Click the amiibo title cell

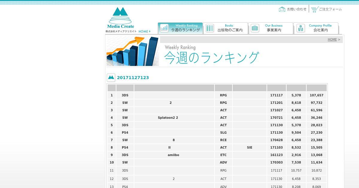coord(174,155)
